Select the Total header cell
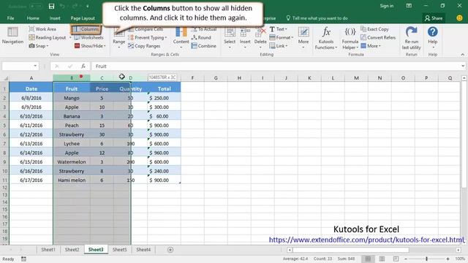This screenshot has width=468, height=263. tap(164, 88)
